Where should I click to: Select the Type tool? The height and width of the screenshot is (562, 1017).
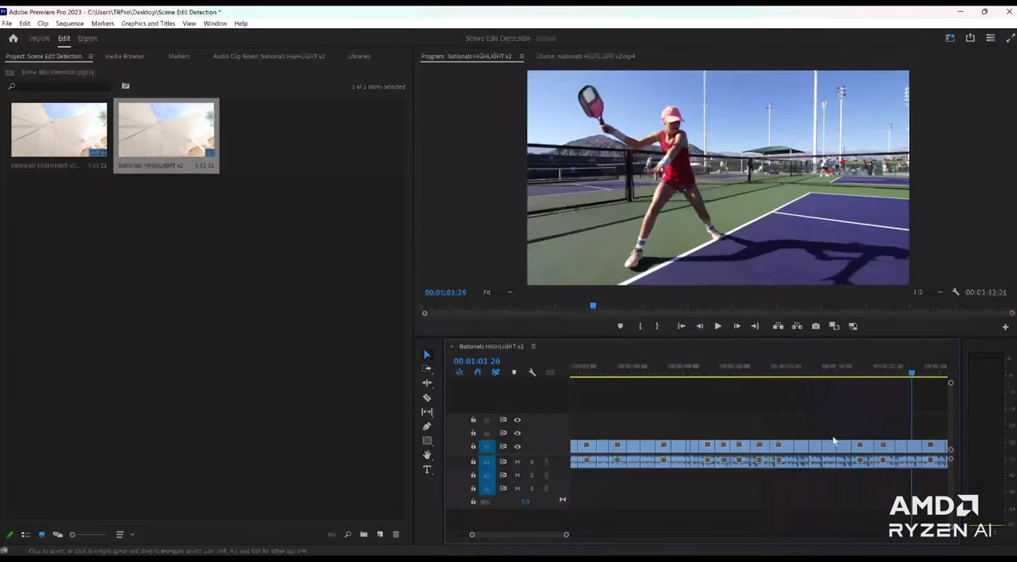[x=426, y=470]
